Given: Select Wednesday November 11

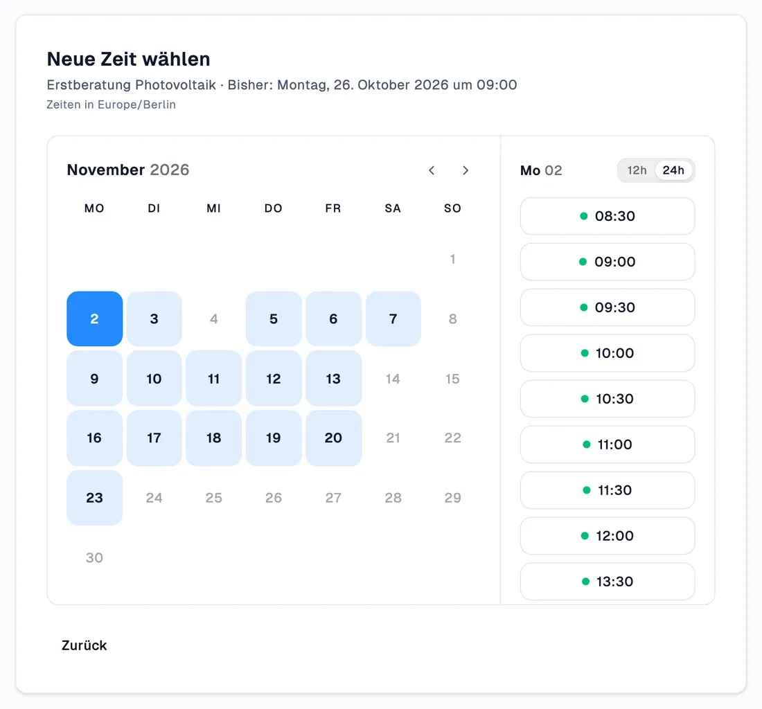Looking at the screenshot, I should coord(214,379).
